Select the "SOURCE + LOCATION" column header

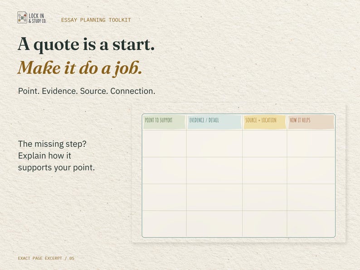click(265, 122)
